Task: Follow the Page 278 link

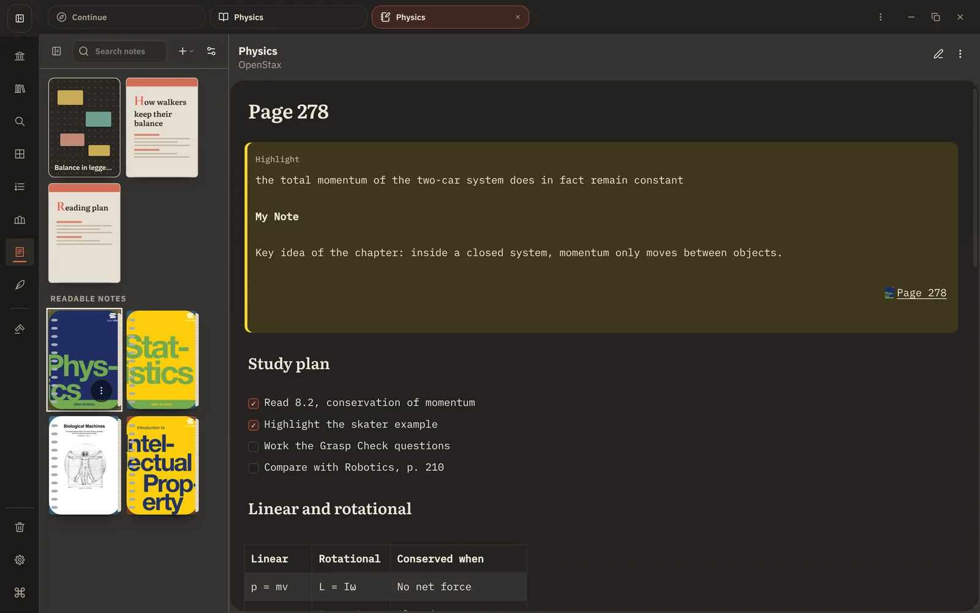Action: tap(921, 293)
